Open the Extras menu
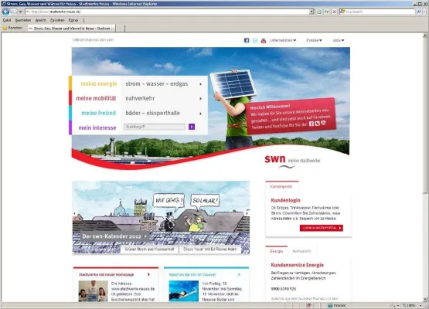This screenshot has height=309, width=429. coord(73,20)
